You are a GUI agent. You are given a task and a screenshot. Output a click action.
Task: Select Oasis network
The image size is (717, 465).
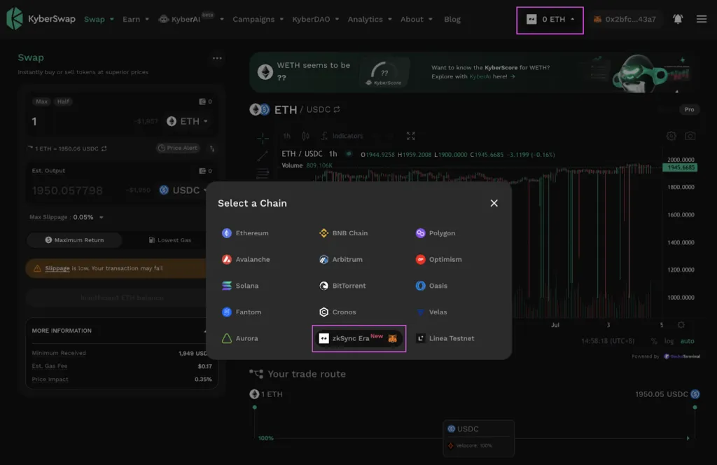[x=431, y=286]
